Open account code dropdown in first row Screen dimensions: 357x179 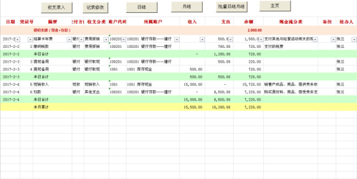(124, 40)
